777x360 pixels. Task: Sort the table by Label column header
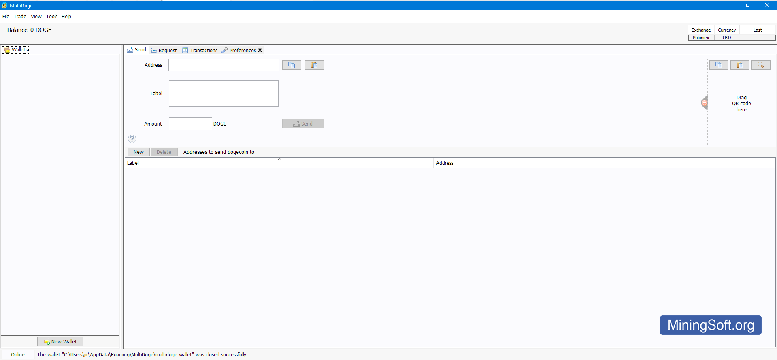point(279,163)
